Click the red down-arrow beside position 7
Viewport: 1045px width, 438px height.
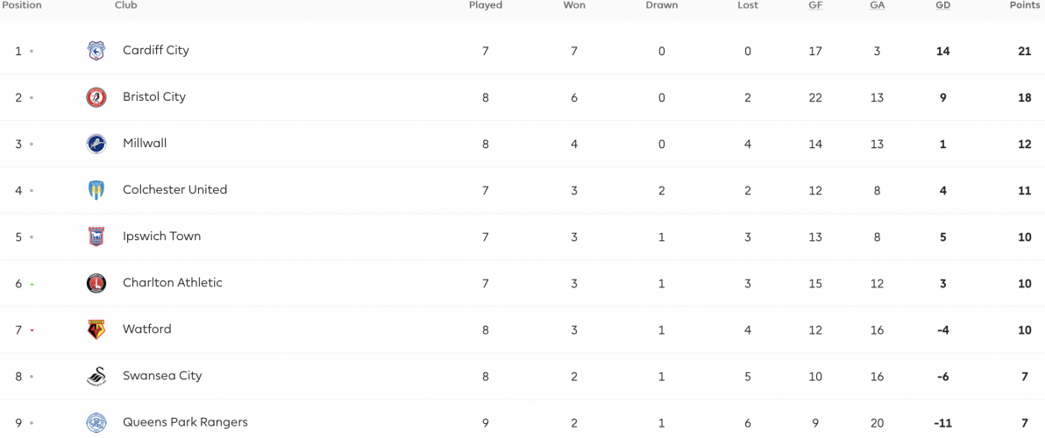click(x=32, y=330)
